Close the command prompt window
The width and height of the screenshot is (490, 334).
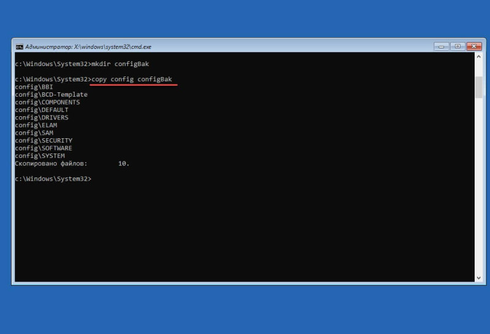tap(474, 46)
